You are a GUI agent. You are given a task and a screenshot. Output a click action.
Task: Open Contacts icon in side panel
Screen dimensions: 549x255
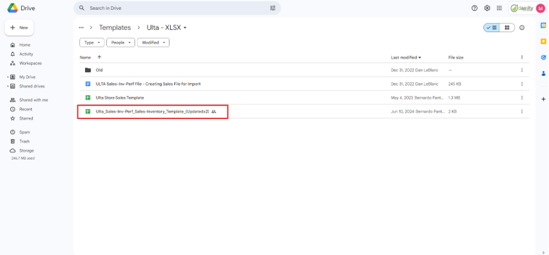(543, 73)
